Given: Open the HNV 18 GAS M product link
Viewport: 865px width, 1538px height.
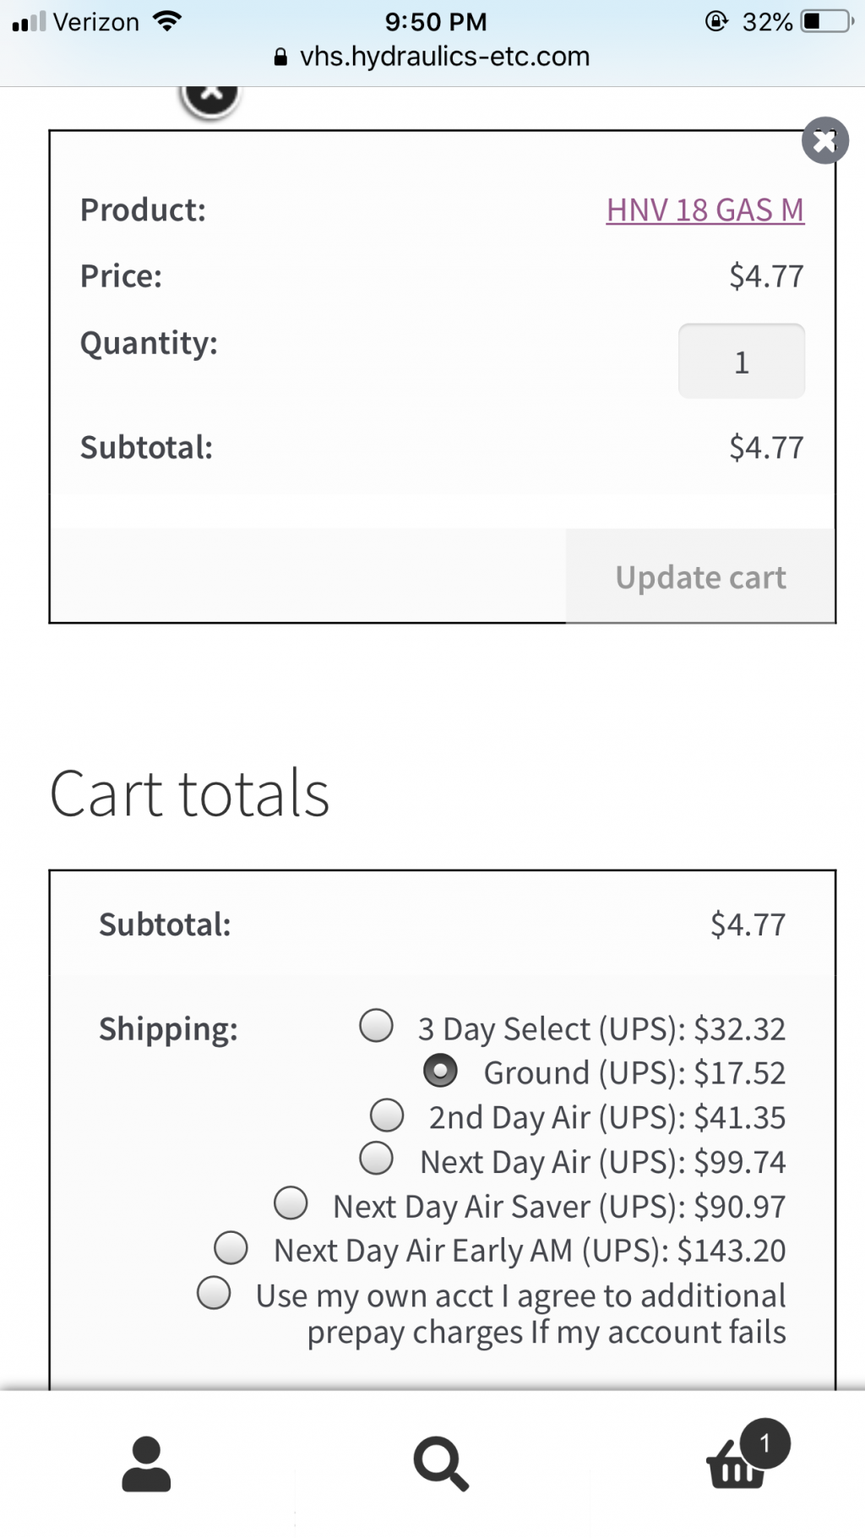Looking at the screenshot, I should pos(705,210).
